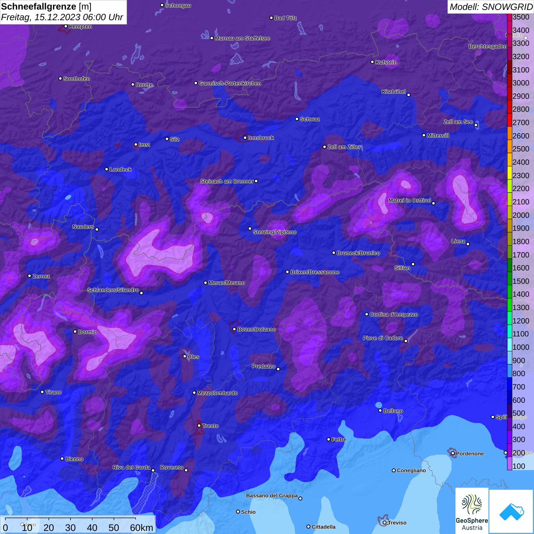Click the Modell: SNOWGRID label
The height and width of the screenshot is (534, 534).
click(491, 7)
